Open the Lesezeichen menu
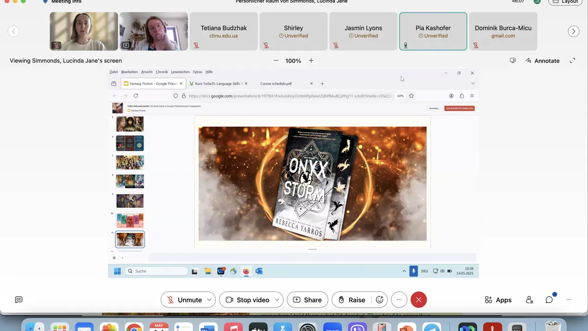Viewport: 588px width, 331px height. coord(180,72)
